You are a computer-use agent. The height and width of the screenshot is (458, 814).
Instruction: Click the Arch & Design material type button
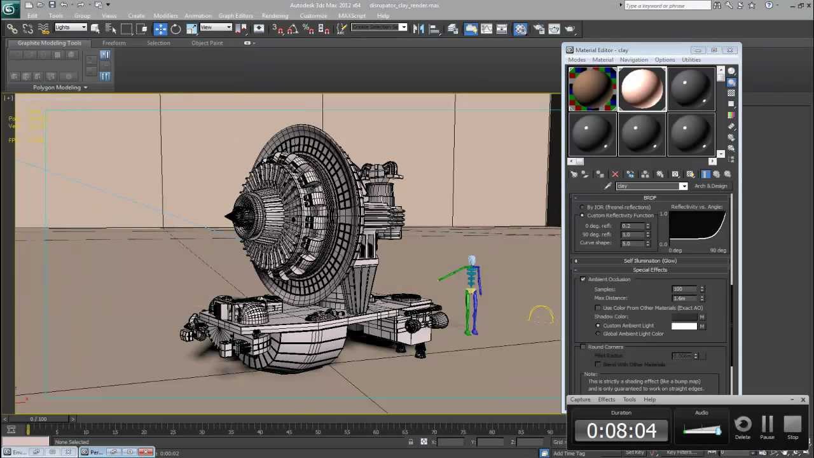[710, 186]
